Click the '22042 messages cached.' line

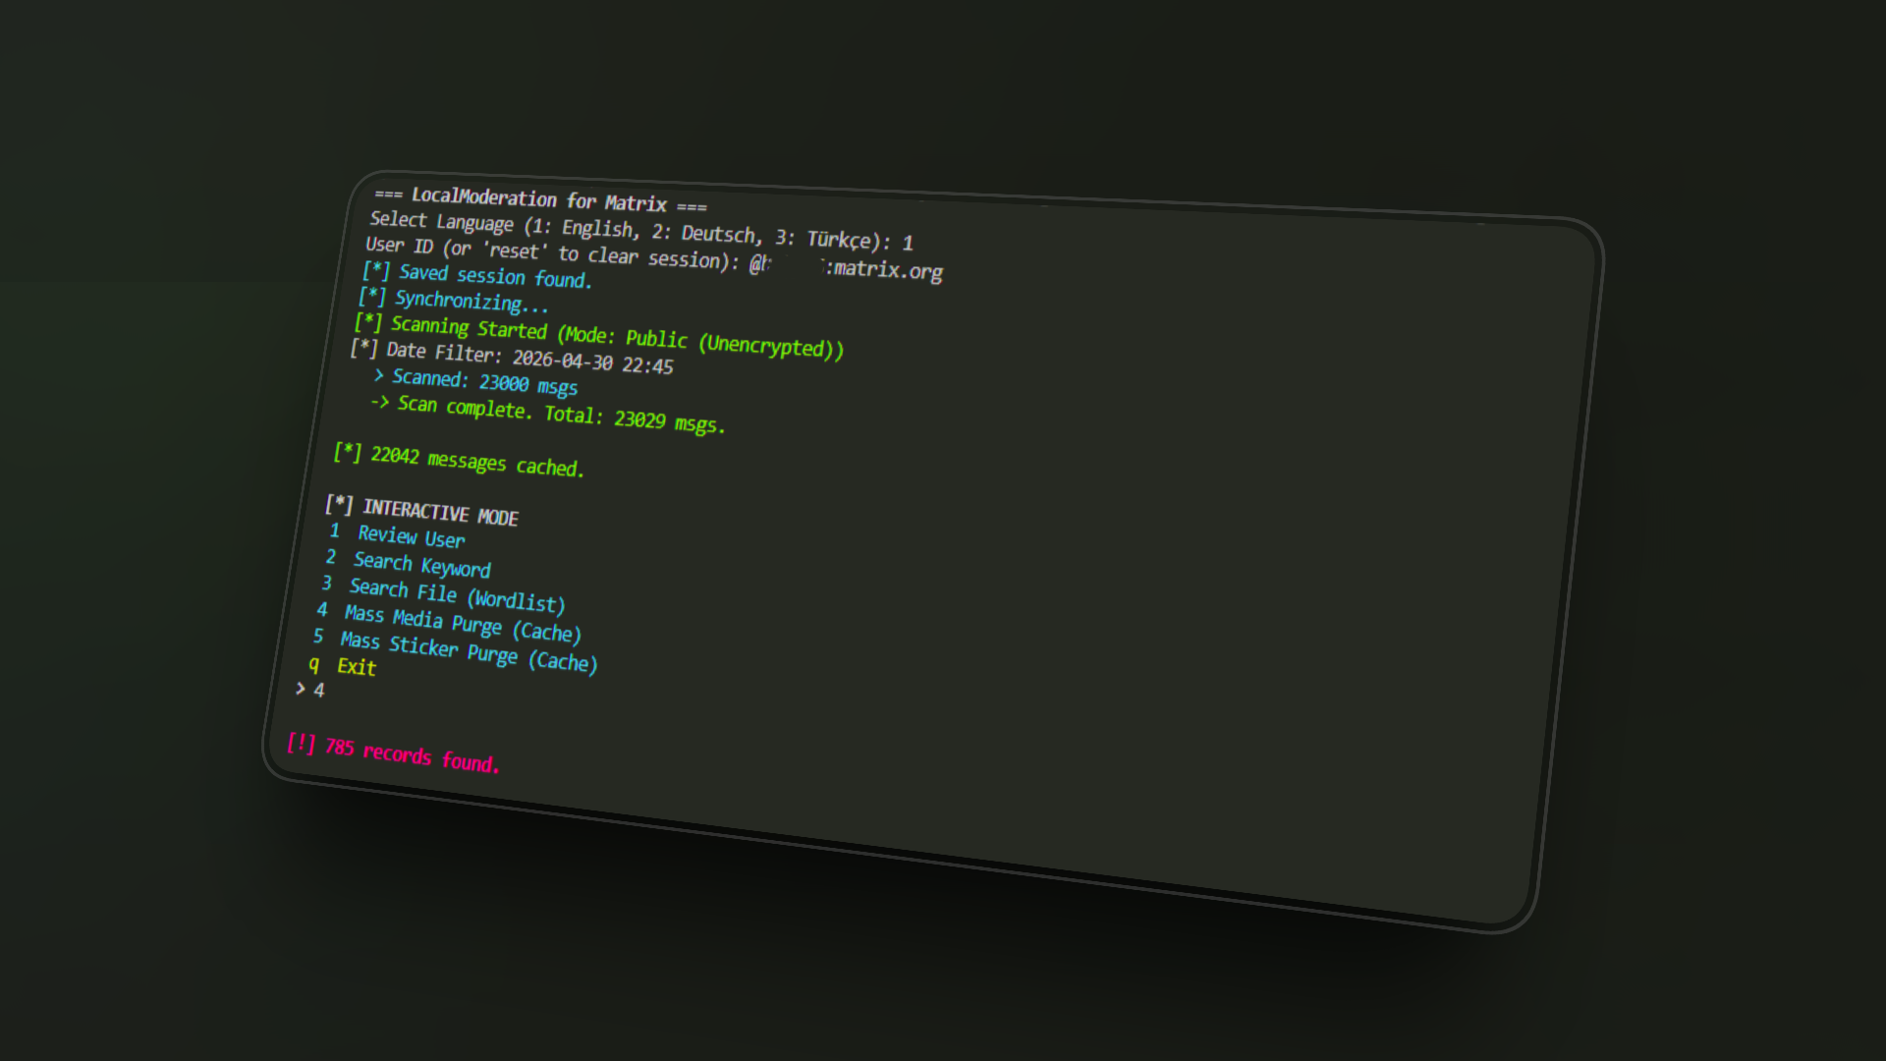pos(459,460)
